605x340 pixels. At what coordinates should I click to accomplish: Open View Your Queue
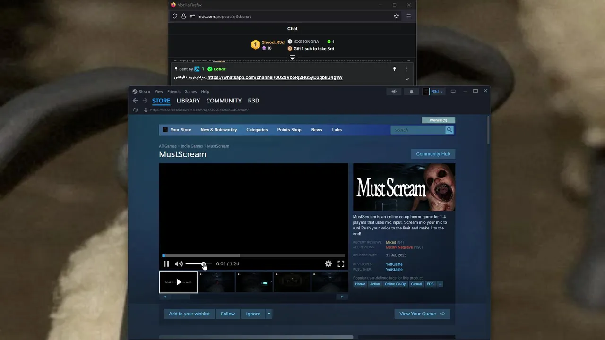[422, 314]
